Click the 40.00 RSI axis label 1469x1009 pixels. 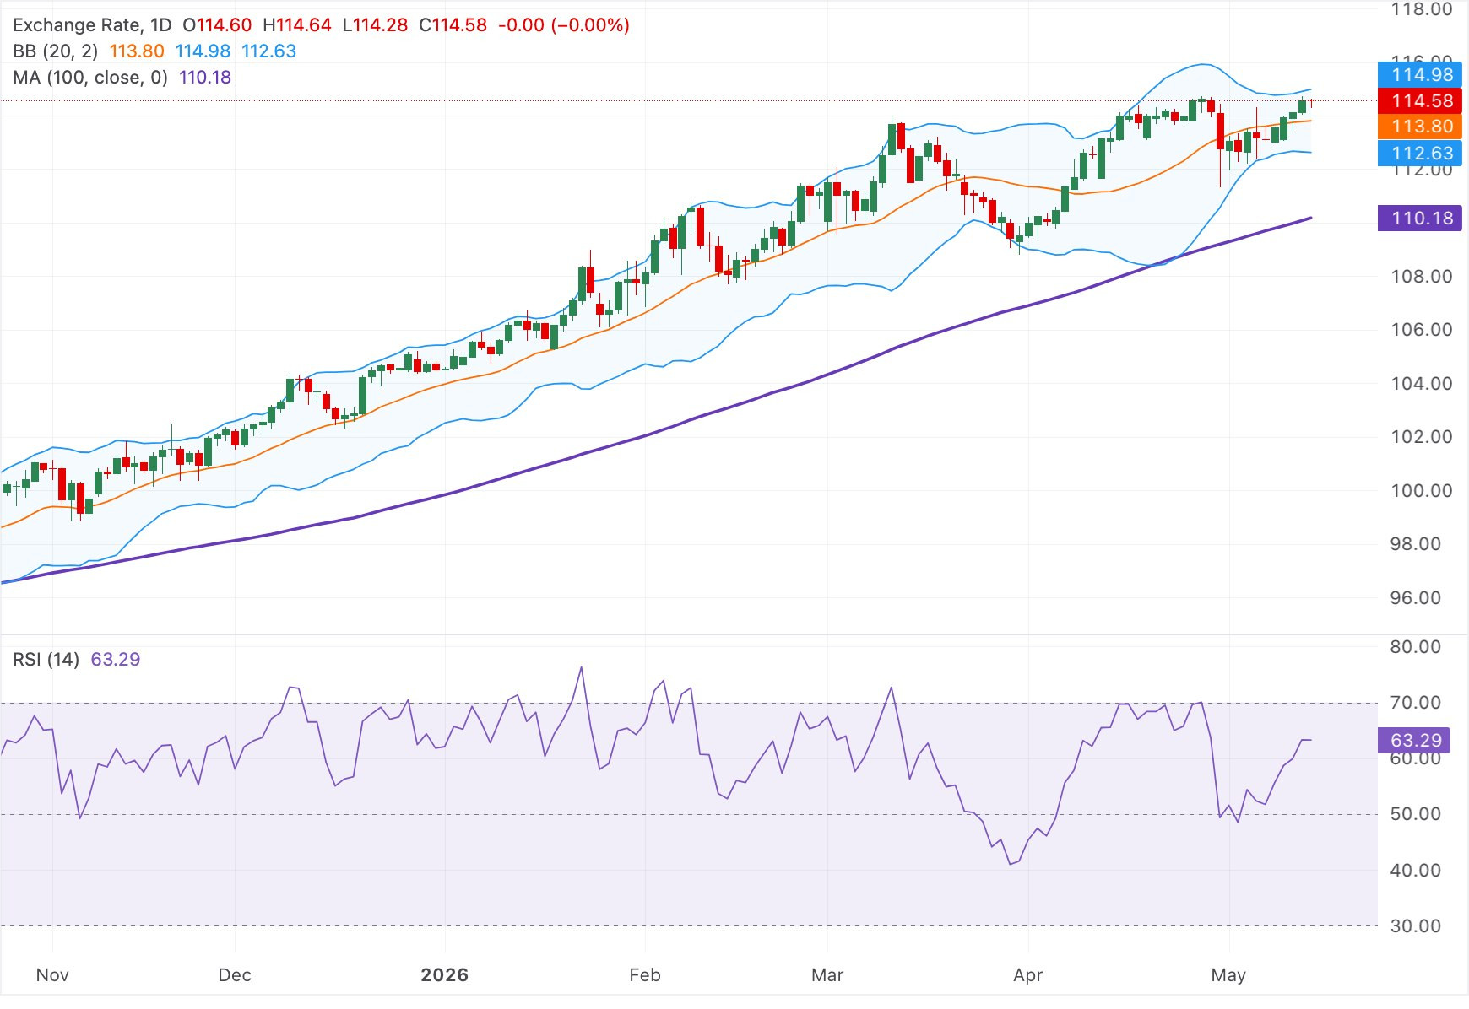(1416, 871)
